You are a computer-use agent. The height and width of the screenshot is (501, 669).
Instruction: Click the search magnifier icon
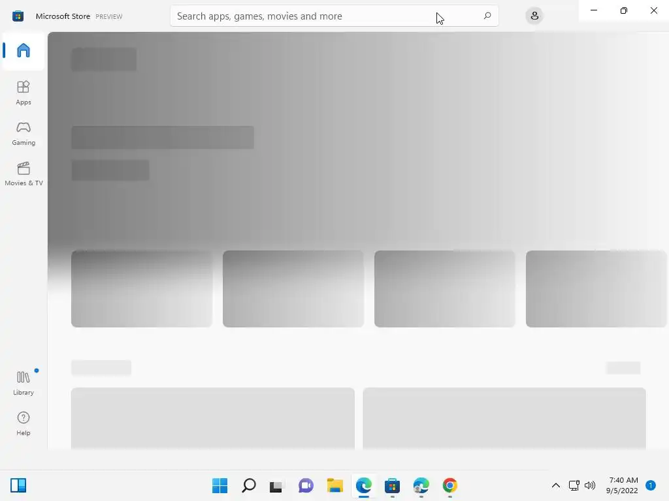[x=487, y=16]
